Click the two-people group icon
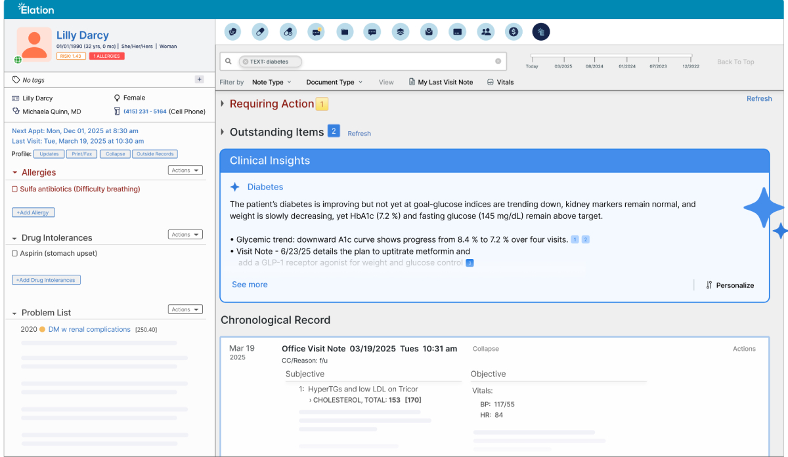Viewport: 788px width, 457px height. coord(485,31)
